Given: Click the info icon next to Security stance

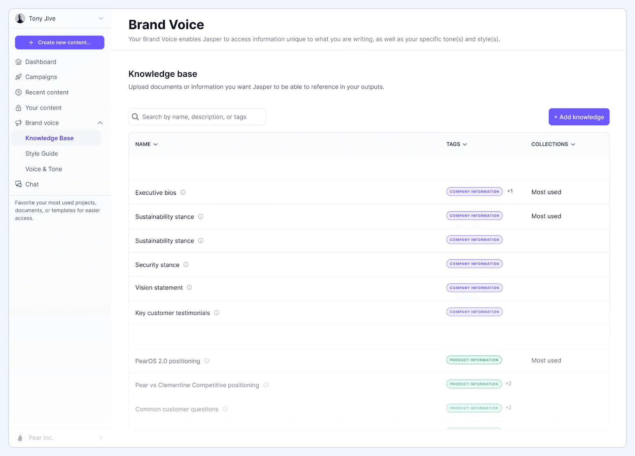Looking at the screenshot, I should coord(186,265).
